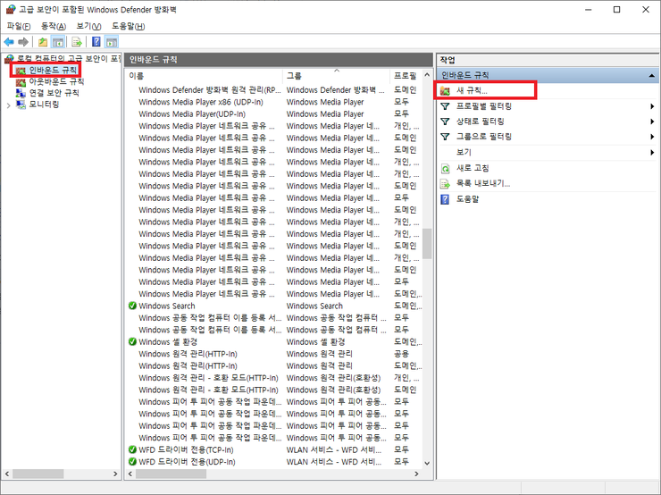Toggle the action pane show/hide button
Screen dimensions: 661x495
(112, 42)
